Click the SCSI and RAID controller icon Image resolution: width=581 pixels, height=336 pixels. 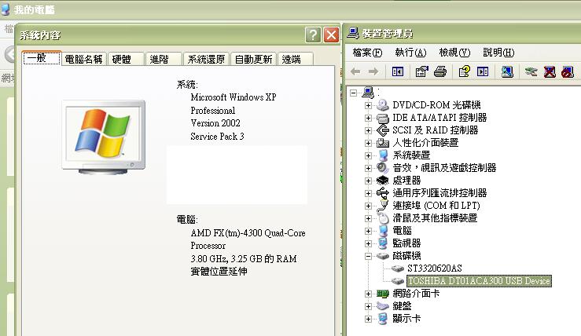[x=382, y=130]
